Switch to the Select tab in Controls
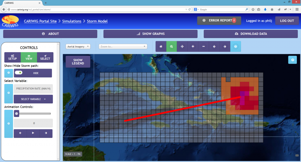Screen dimensions: 301x162 point(45,57)
